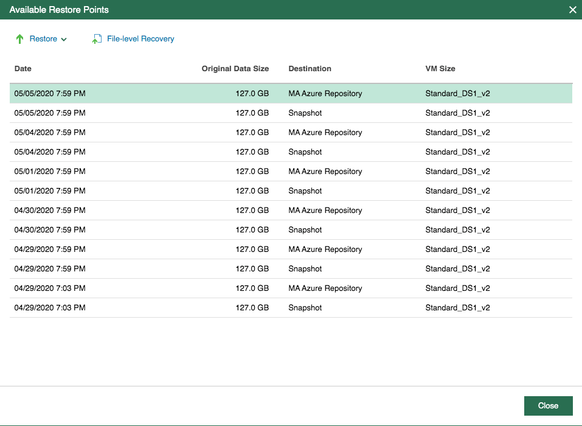This screenshot has height=426, width=582.
Task: Click the green Close button
Action: click(x=548, y=405)
